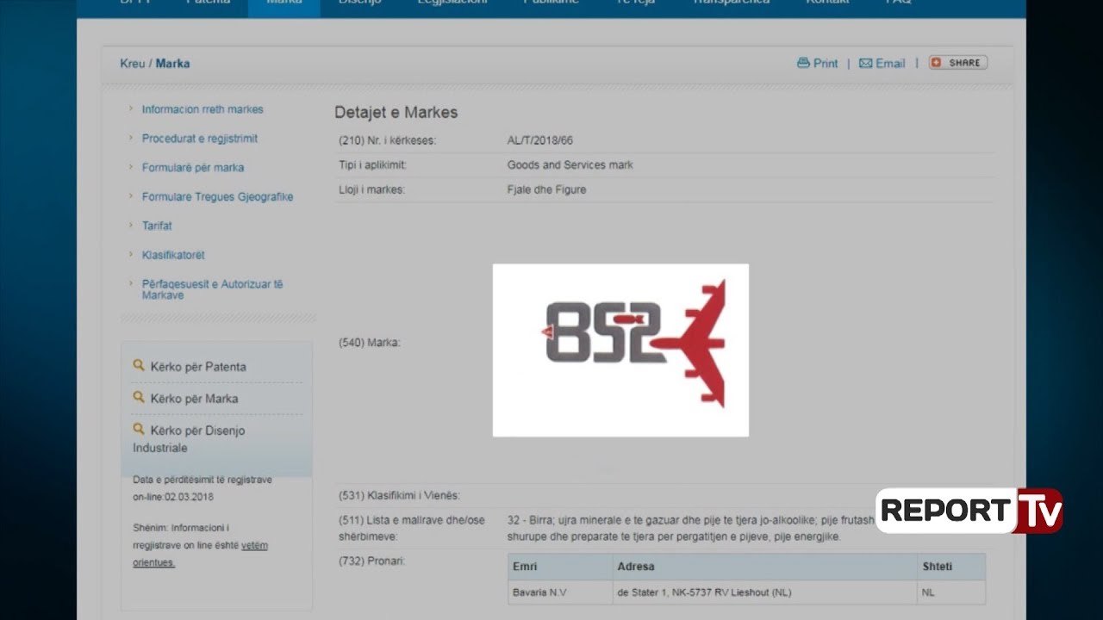Open the Klasifikatorët sidebar item
The width and height of the screenshot is (1103, 620).
coord(173,255)
